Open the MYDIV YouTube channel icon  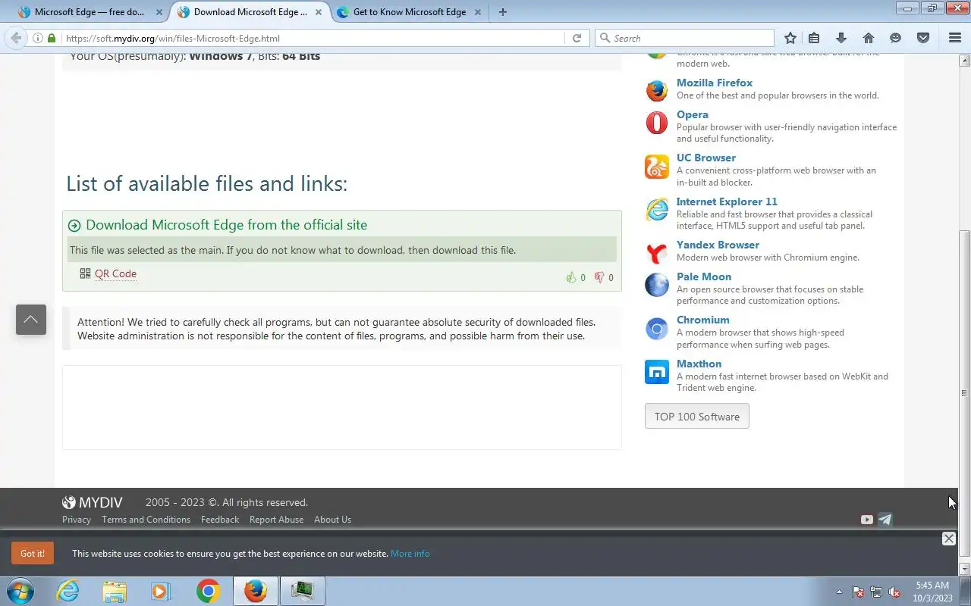pyautogui.click(x=867, y=520)
